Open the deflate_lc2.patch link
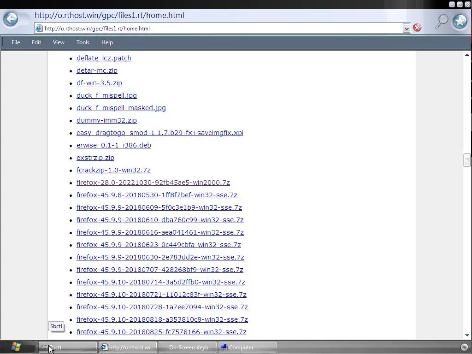Image resolution: width=472 pixels, height=354 pixels. point(104,58)
